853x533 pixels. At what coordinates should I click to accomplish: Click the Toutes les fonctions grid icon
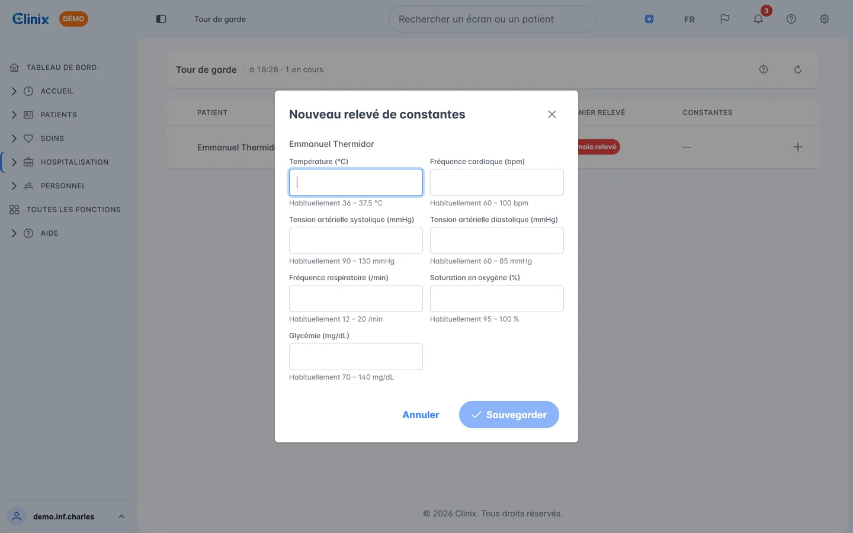pos(14,210)
